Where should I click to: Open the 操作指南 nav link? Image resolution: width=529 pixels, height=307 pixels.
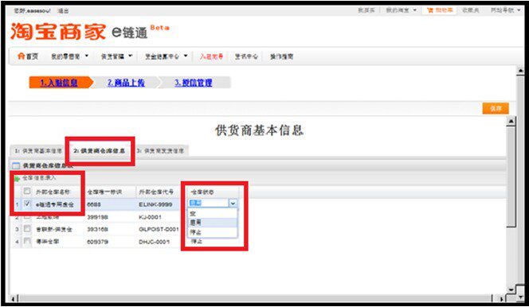pos(282,56)
